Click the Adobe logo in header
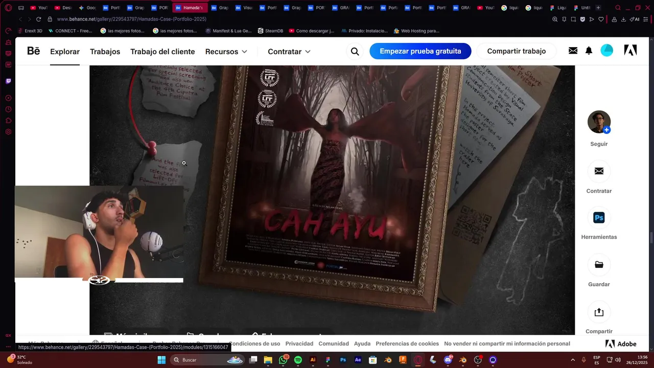Image resolution: width=654 pixels, height=368 pixels. click(630, 50)
